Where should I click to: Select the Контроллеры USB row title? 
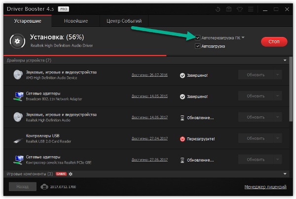42,135
